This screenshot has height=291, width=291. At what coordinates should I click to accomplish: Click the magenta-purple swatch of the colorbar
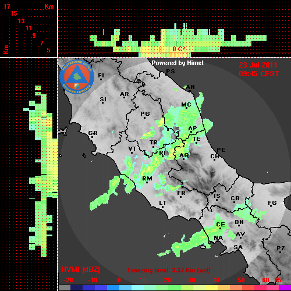(285, 288)
